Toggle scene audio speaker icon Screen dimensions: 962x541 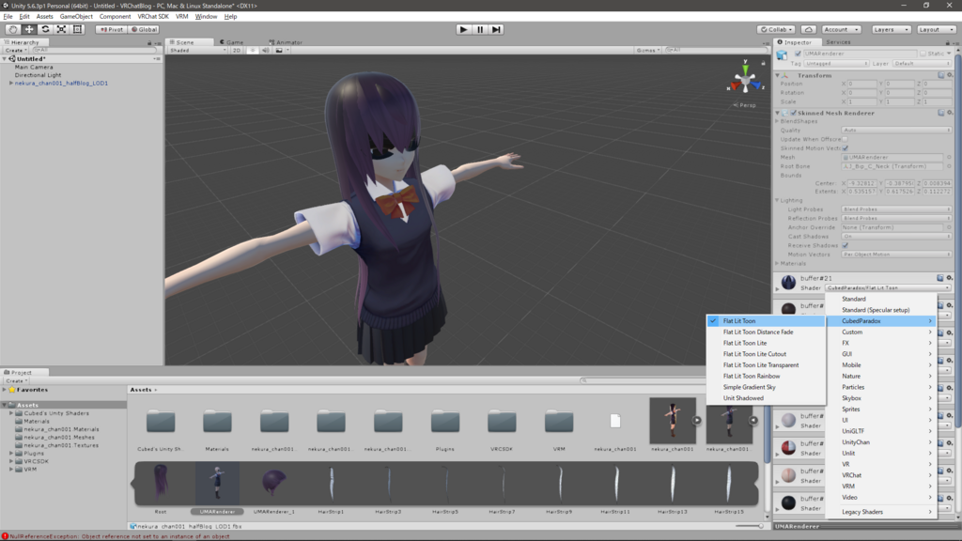point(265,51)
